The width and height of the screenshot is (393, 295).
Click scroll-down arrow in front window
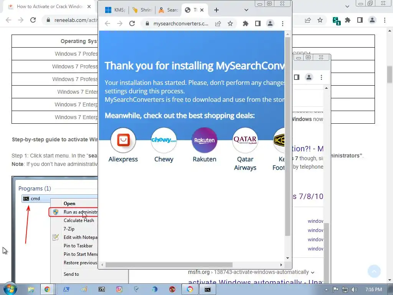(287, 258)
